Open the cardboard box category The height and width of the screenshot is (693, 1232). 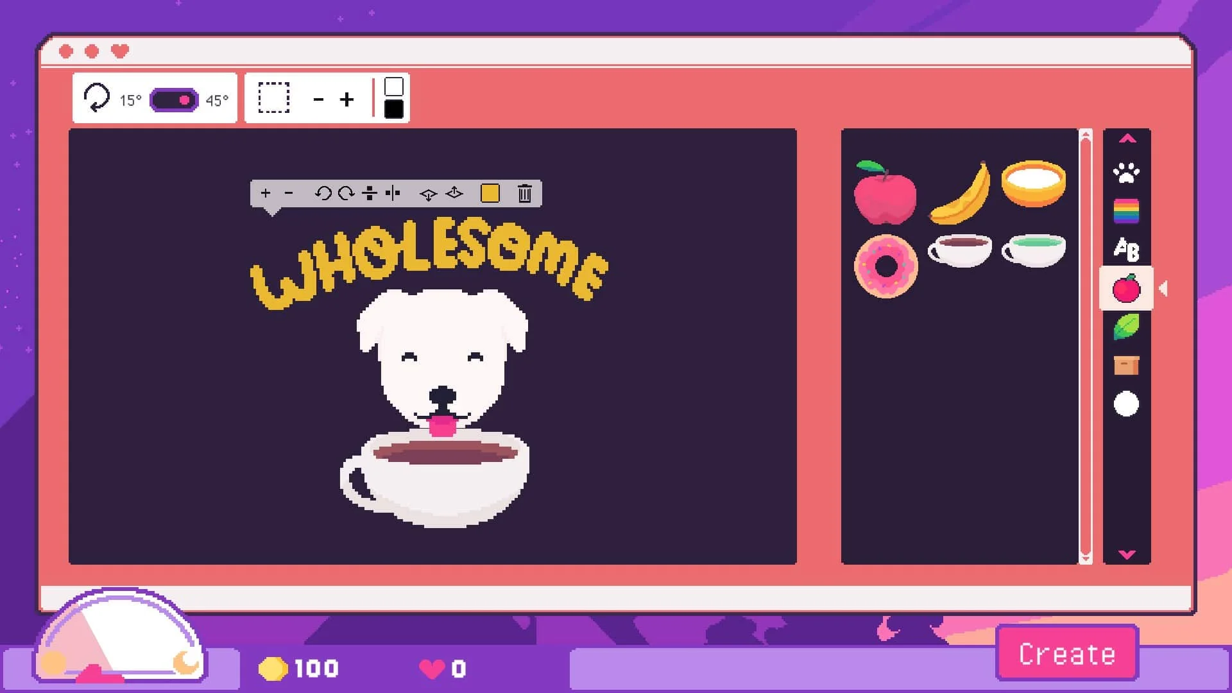coord(1126,365)
